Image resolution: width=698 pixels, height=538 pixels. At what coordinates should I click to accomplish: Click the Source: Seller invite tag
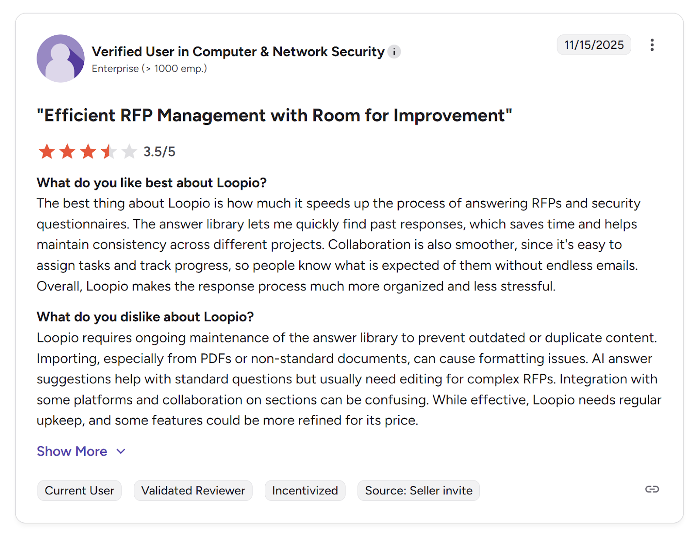click(418, 491)
